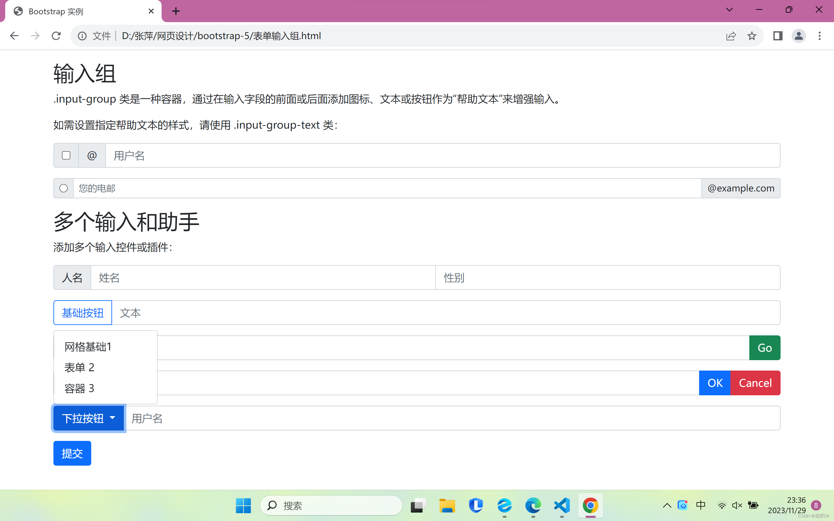The image size is (834, 521).
Task: Open Visual Studio Code from taskbar
Action: coord(562,505)
